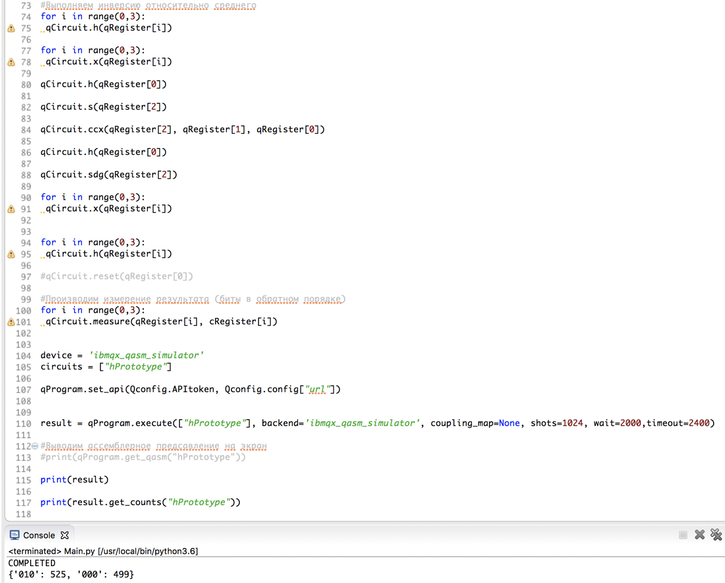Click the terminated Main.py launch label
This screenshot has height=583, width=725.
[103, 551]
